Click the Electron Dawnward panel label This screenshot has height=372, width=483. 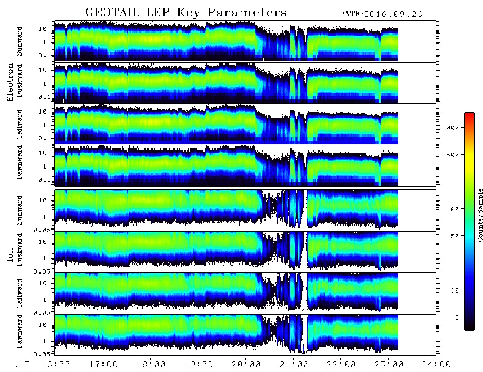point(19,162)
